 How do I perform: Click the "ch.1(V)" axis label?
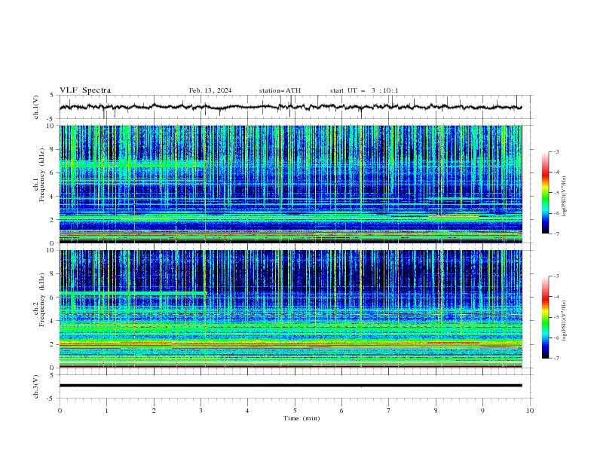(36, 107)
